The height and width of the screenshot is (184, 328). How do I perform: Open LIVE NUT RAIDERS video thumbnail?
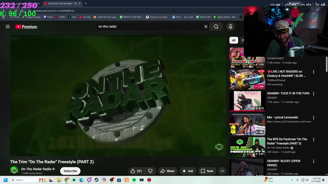[247, 79]
